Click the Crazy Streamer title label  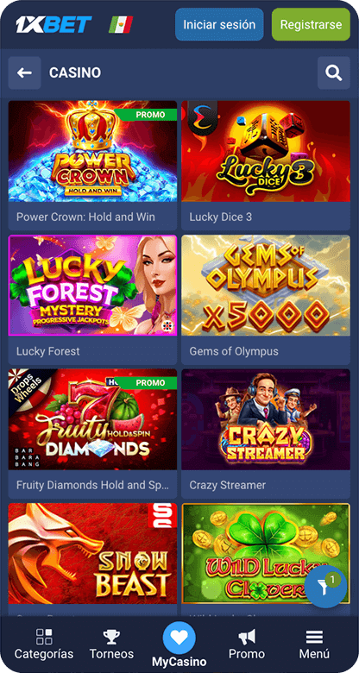click(x=228, y=485)
